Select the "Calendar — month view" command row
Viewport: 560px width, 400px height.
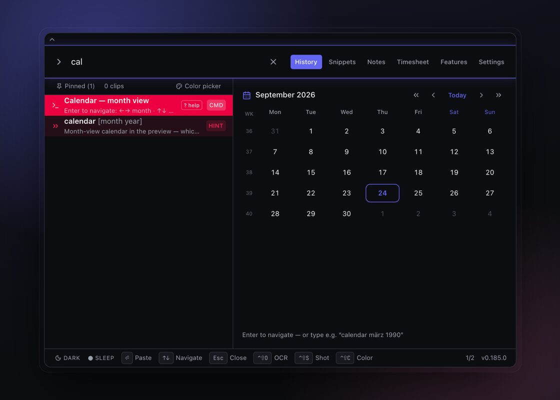coord(138,105)
